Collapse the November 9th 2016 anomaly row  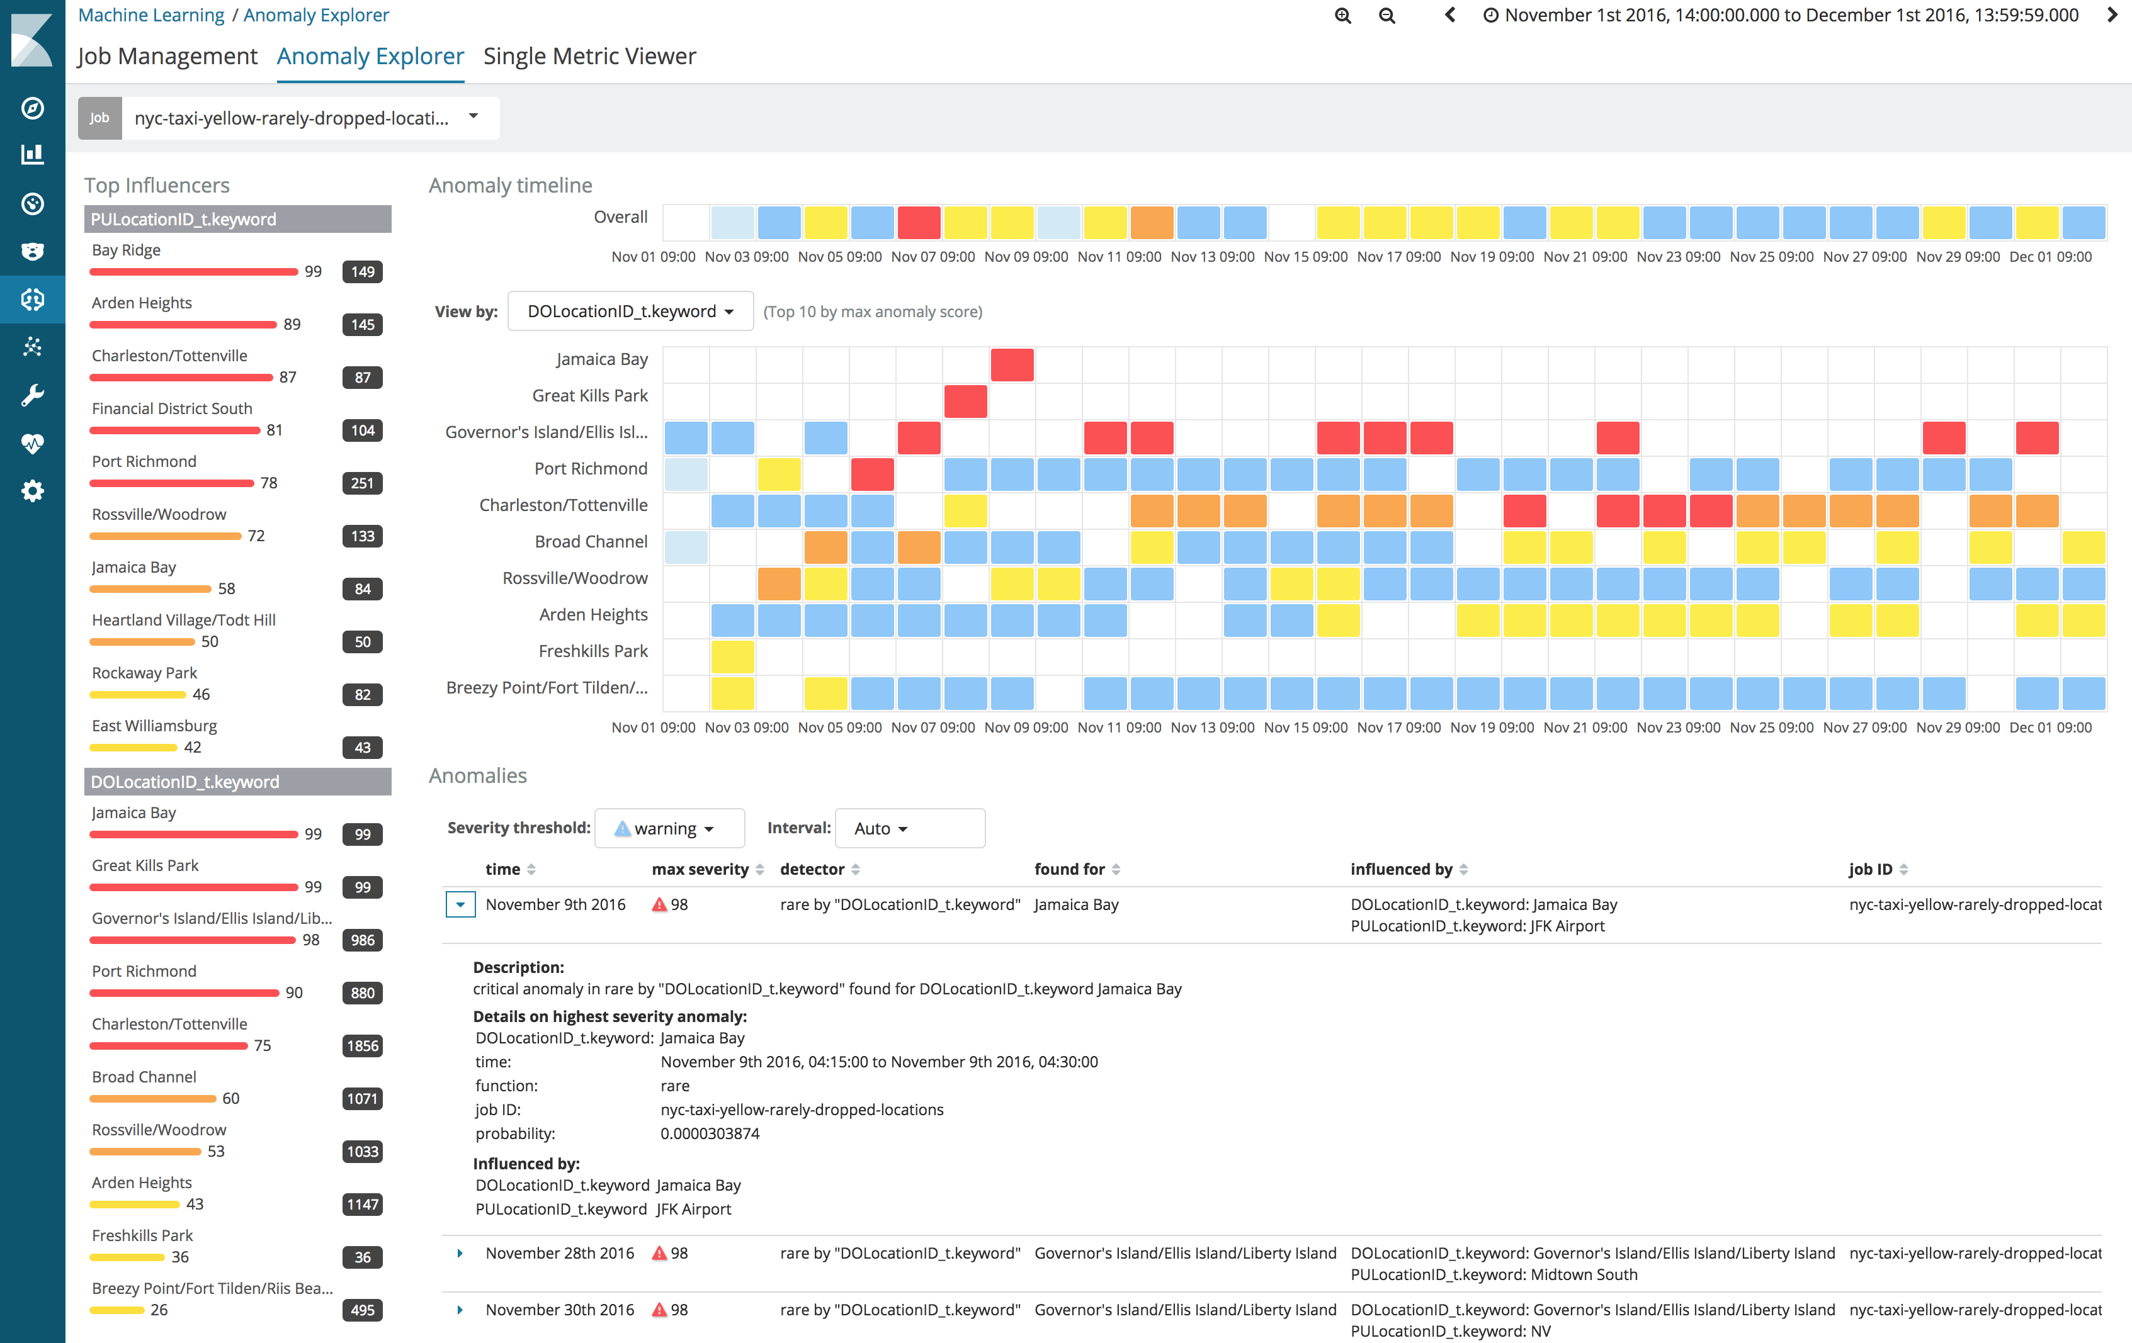[x=460, y=905]
